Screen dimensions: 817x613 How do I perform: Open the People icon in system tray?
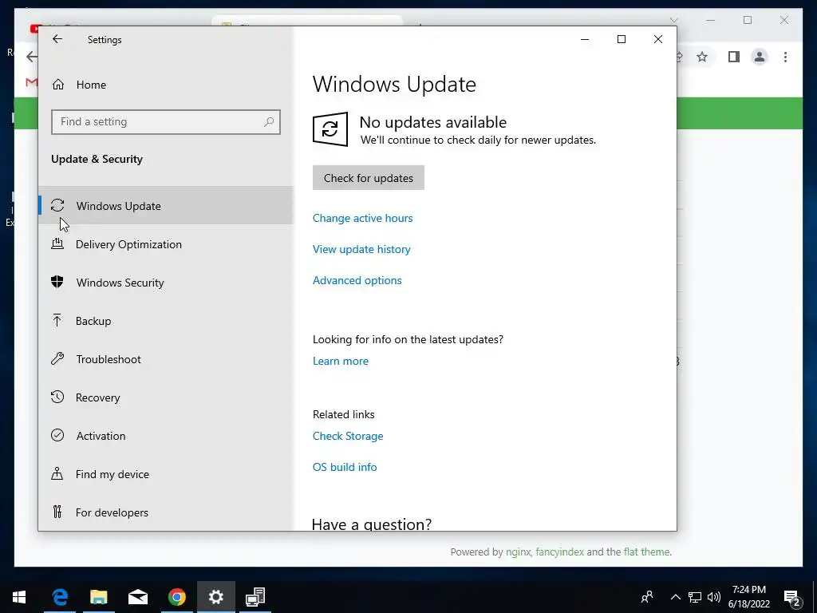pyautogui.click(x=647, y=597)
